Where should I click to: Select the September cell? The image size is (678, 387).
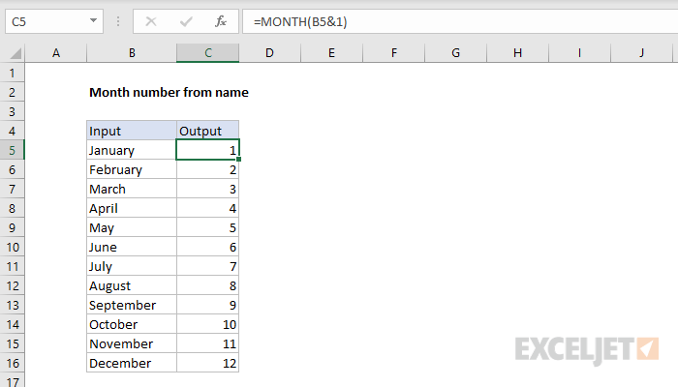coord(132,305)
